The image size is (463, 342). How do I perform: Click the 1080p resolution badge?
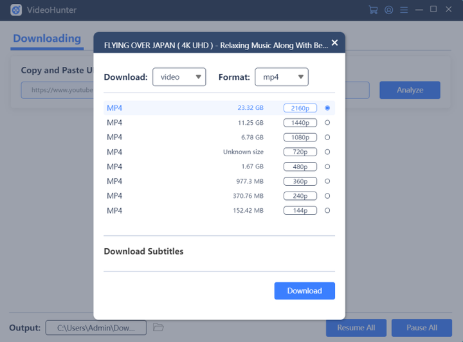(x=300, y=137)
